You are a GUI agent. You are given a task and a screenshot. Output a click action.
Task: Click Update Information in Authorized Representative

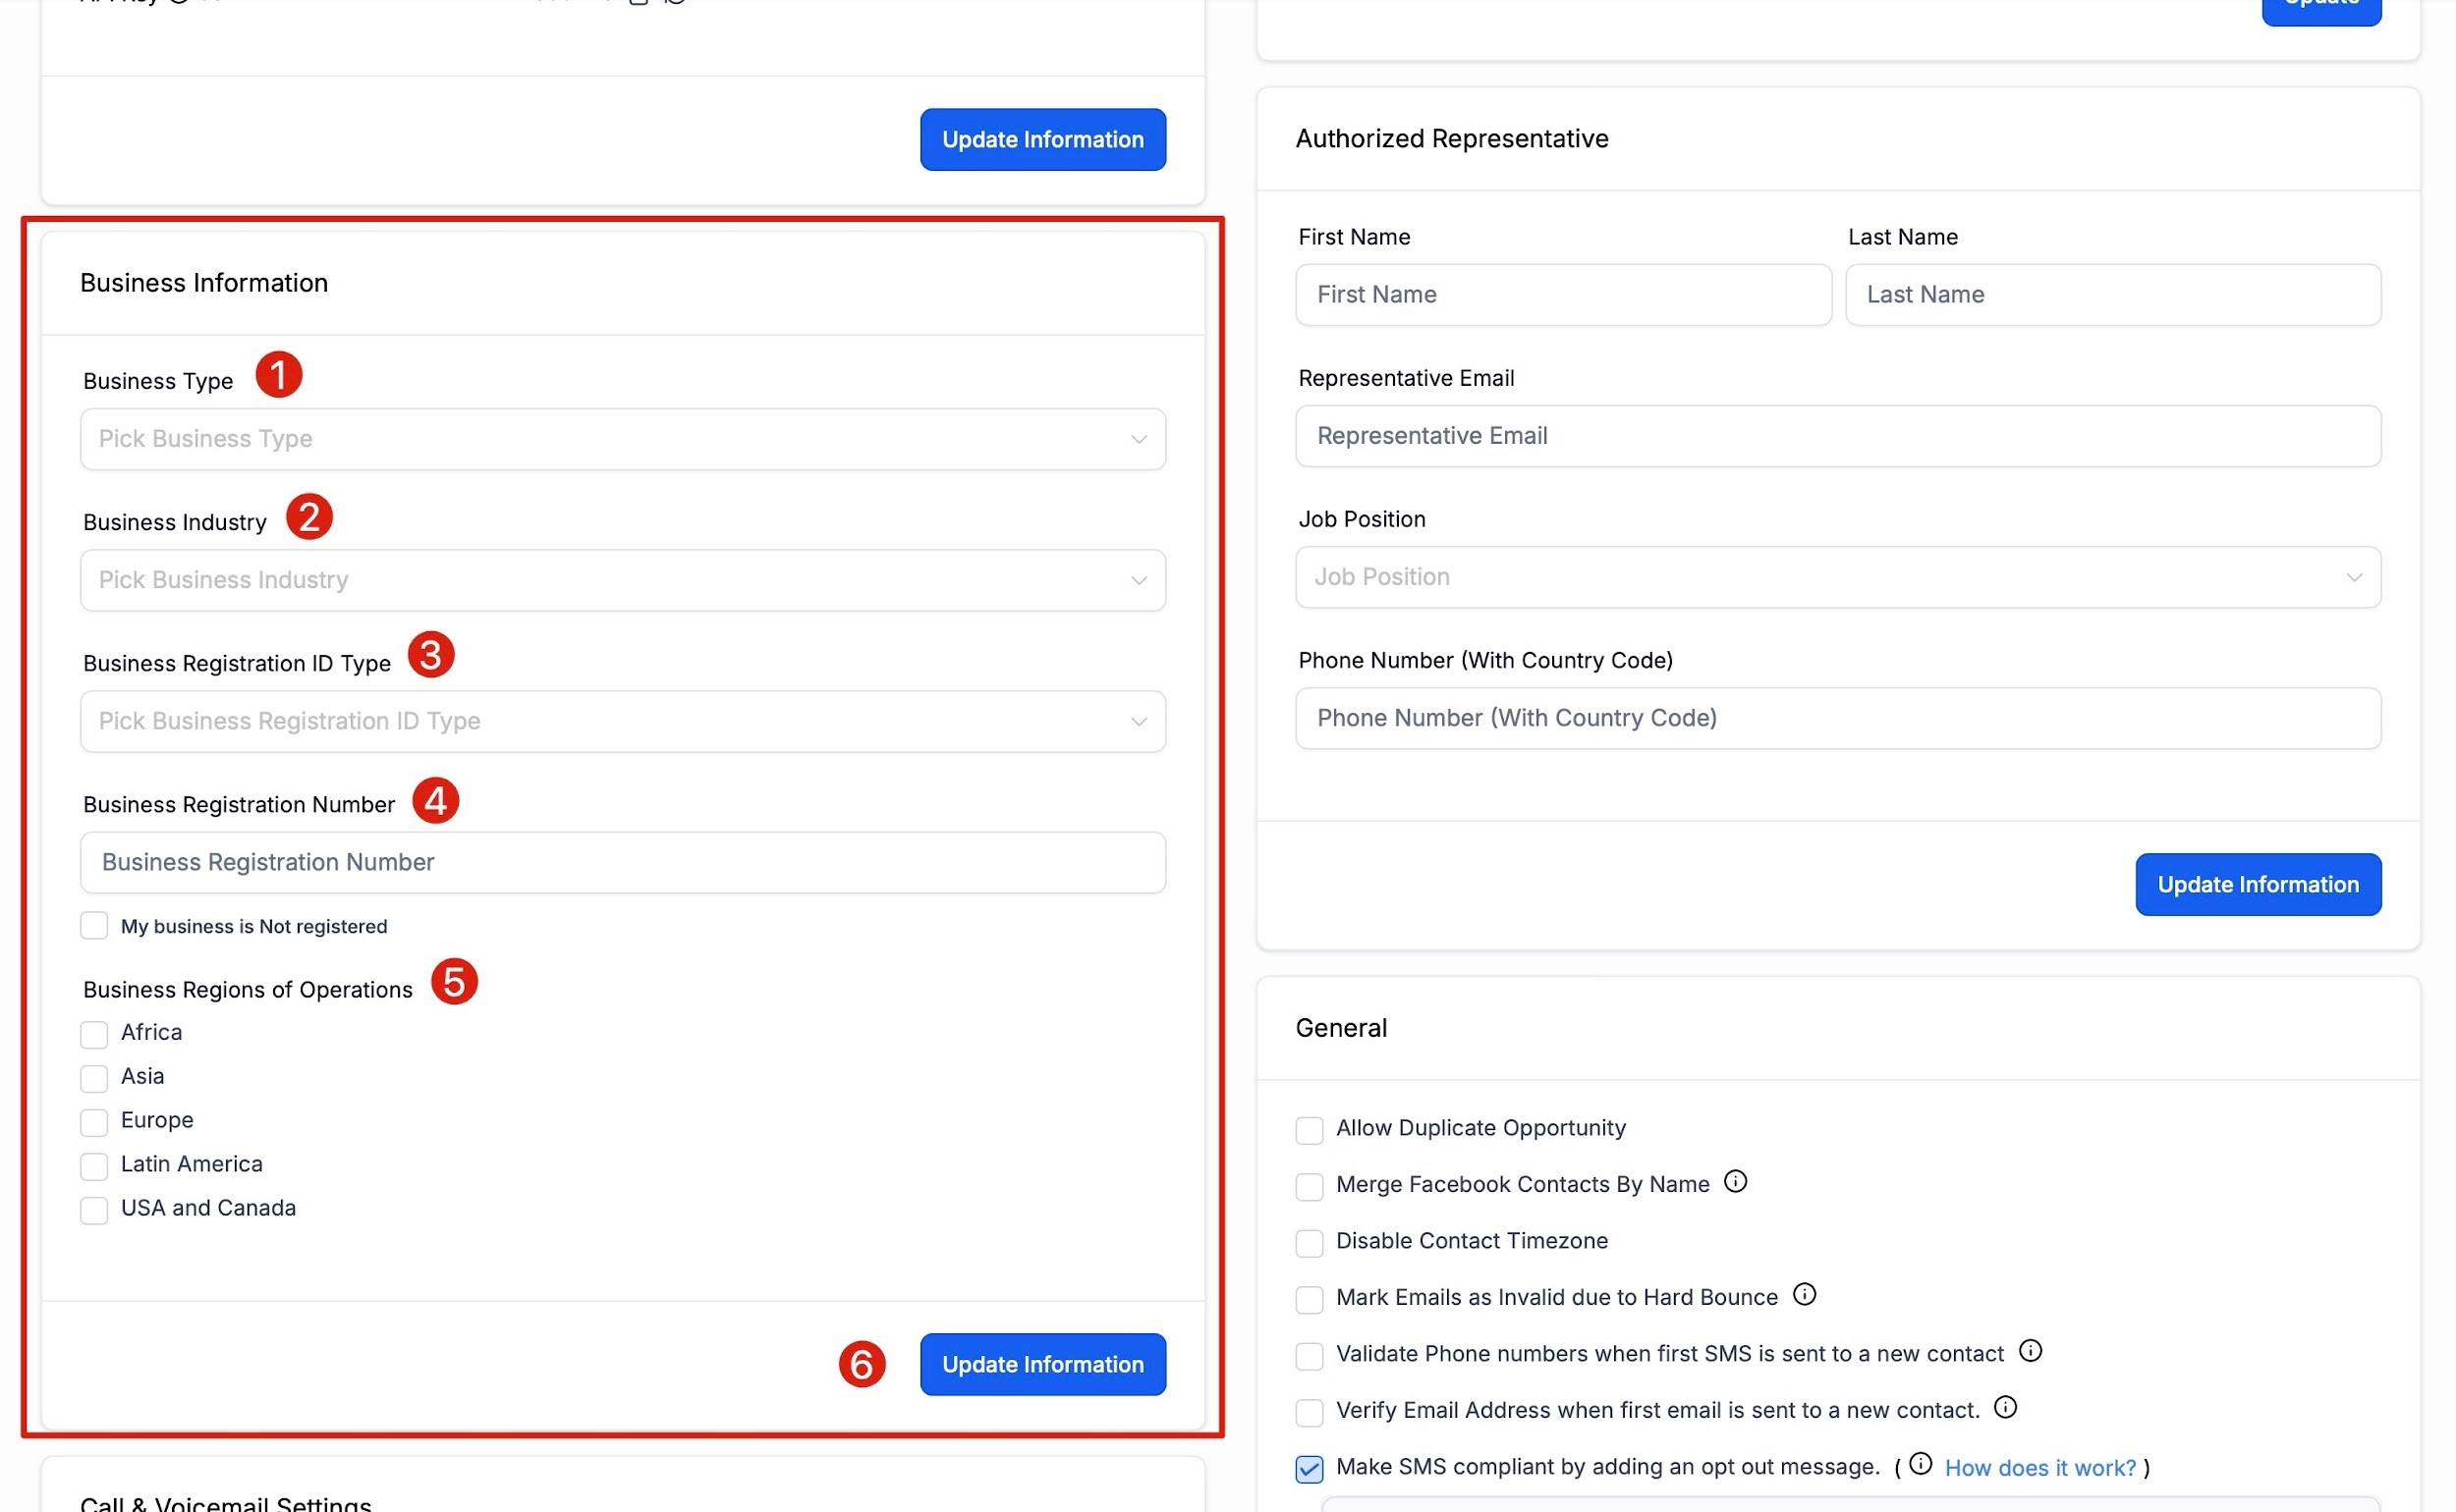tap(2258, 884)
